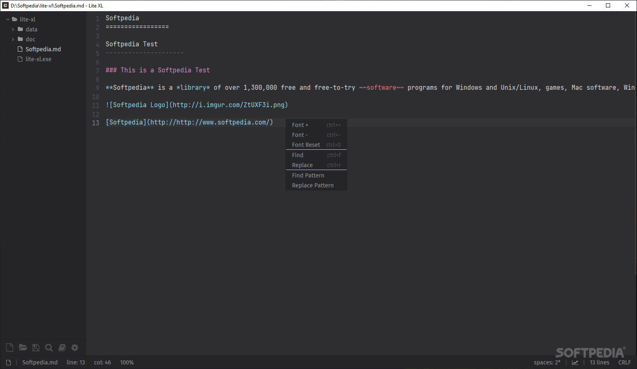Click the 'col: 46' status entry

102,362
